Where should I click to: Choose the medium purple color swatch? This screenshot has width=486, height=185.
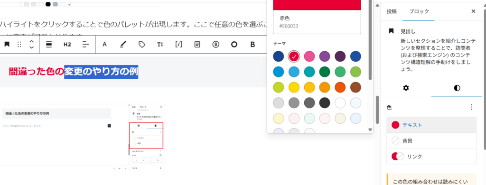[x=325, y=56]
